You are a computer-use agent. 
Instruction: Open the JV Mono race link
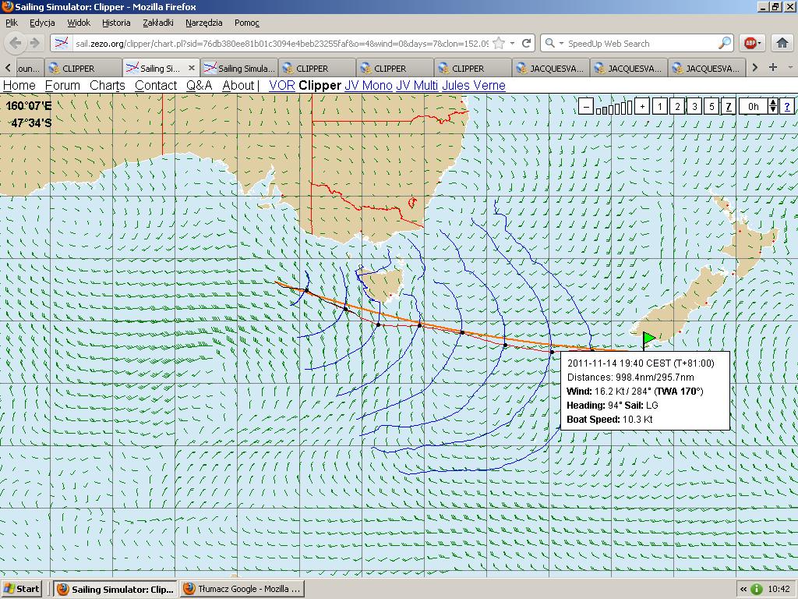(369, 86)
